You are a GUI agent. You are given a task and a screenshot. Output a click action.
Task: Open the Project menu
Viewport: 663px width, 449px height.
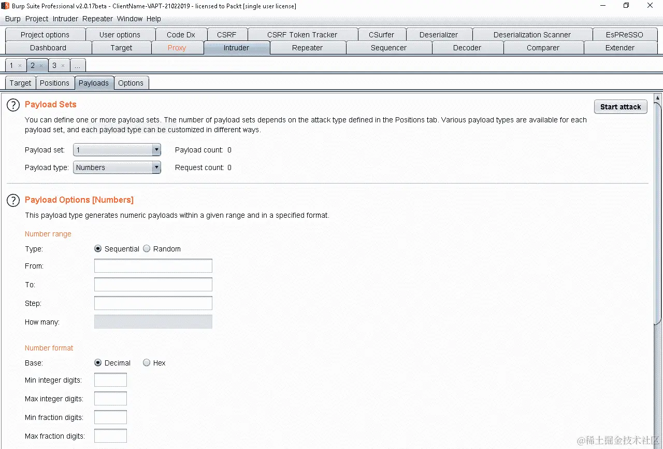tap(37, 19)
